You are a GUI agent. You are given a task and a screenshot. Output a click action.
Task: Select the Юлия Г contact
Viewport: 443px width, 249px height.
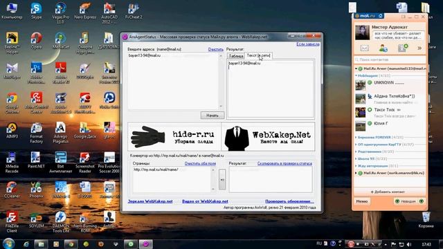tap(390, 125)
